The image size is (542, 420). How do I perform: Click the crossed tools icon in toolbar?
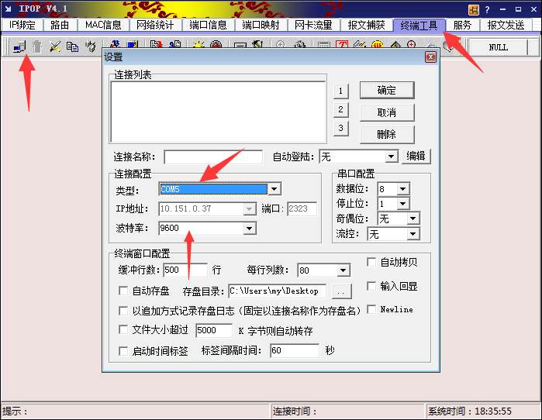coord(55,47)
